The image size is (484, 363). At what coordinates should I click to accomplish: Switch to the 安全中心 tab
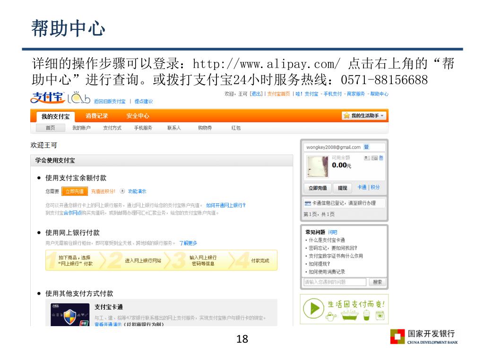coord(138,116)
